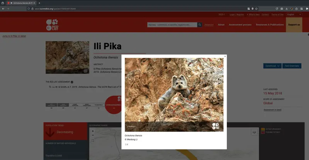The image size is (309, 160).
Task: Toggle fullscreen for the range map
Action: coord(93,140)
